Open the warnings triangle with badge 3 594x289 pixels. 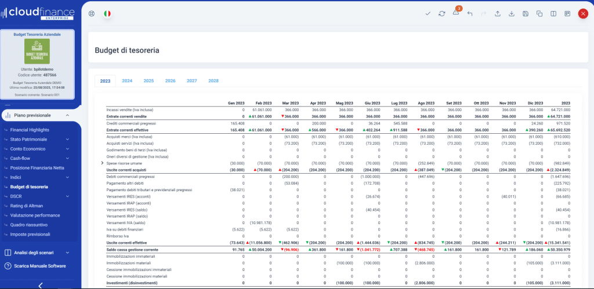[456, 12]
